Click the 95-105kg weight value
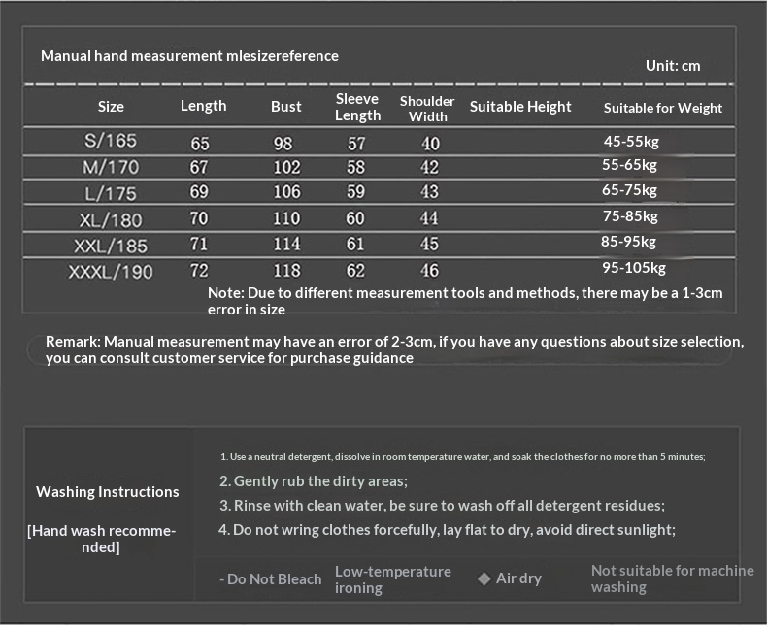Screen dimensions: 767x627 (633, 268)
